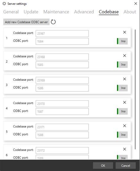Image resolution: width=140 pixels, height=171 pixels.
Task: Click the vertical scrollbar of server list
Action: click(x=135, y=89)
